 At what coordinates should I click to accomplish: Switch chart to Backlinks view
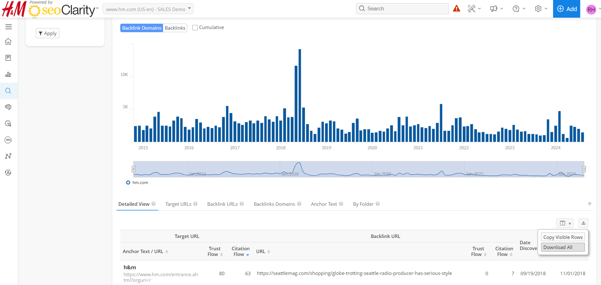point(175,28)
